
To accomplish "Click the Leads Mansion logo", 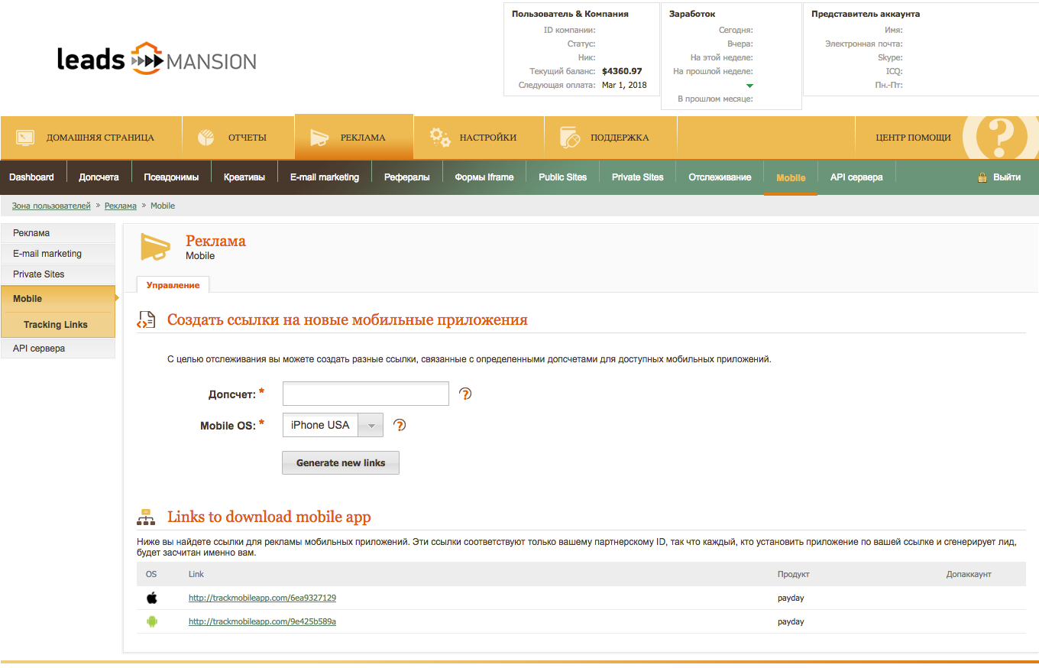I will [157, 59].
